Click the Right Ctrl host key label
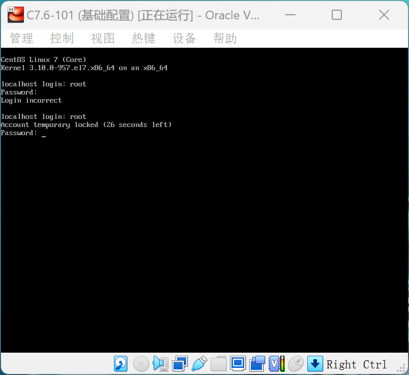 [357, 364]
